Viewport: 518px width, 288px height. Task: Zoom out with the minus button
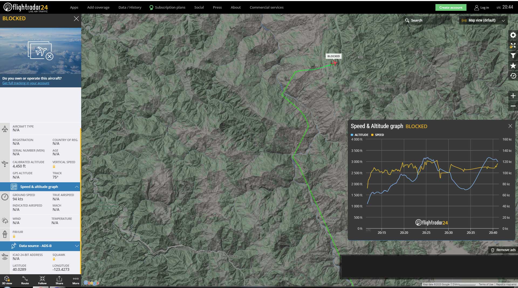pyautogui.click(x=513, y=106)
